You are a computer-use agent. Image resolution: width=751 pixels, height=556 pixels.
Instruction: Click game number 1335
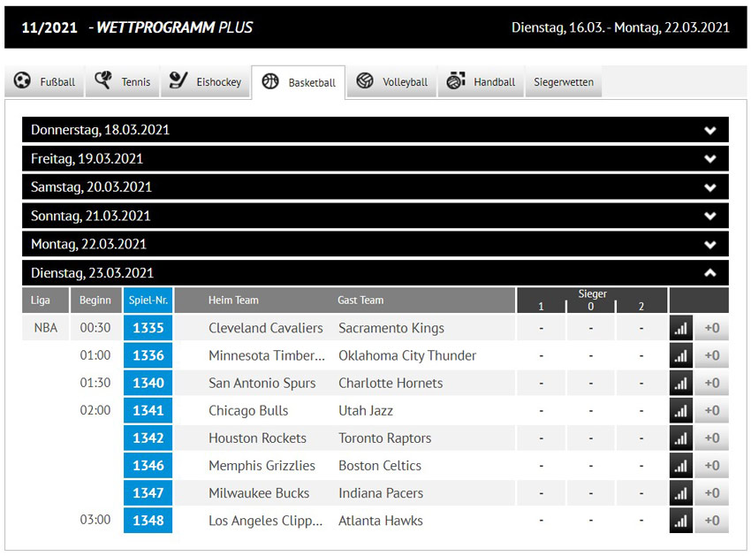click(148, 328)
